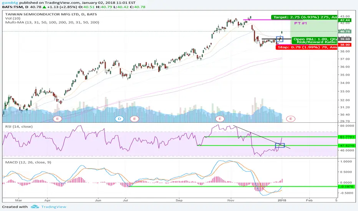Click the green Target 2.75 (6.93%) label
The image size is (358, 211).
click(x=304, y=17)
